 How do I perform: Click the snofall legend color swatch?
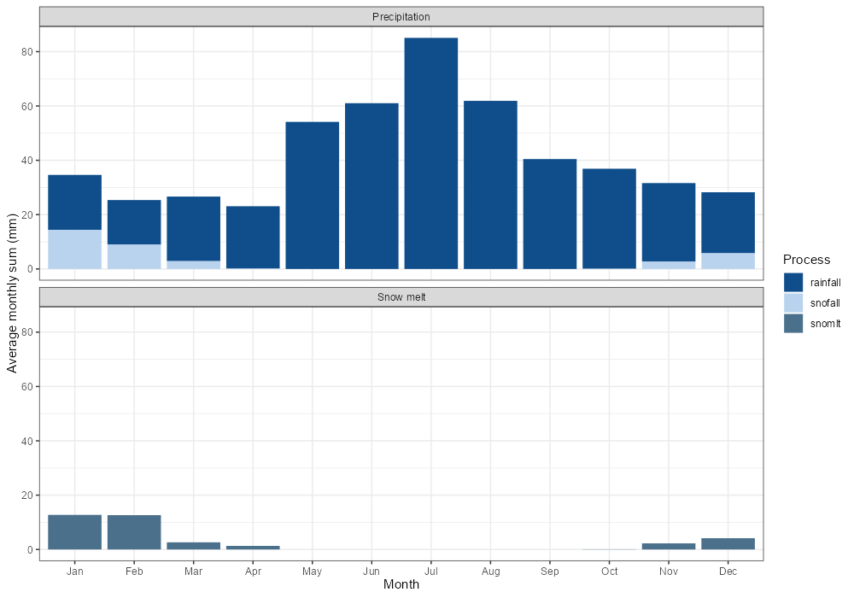click(793, 303)
